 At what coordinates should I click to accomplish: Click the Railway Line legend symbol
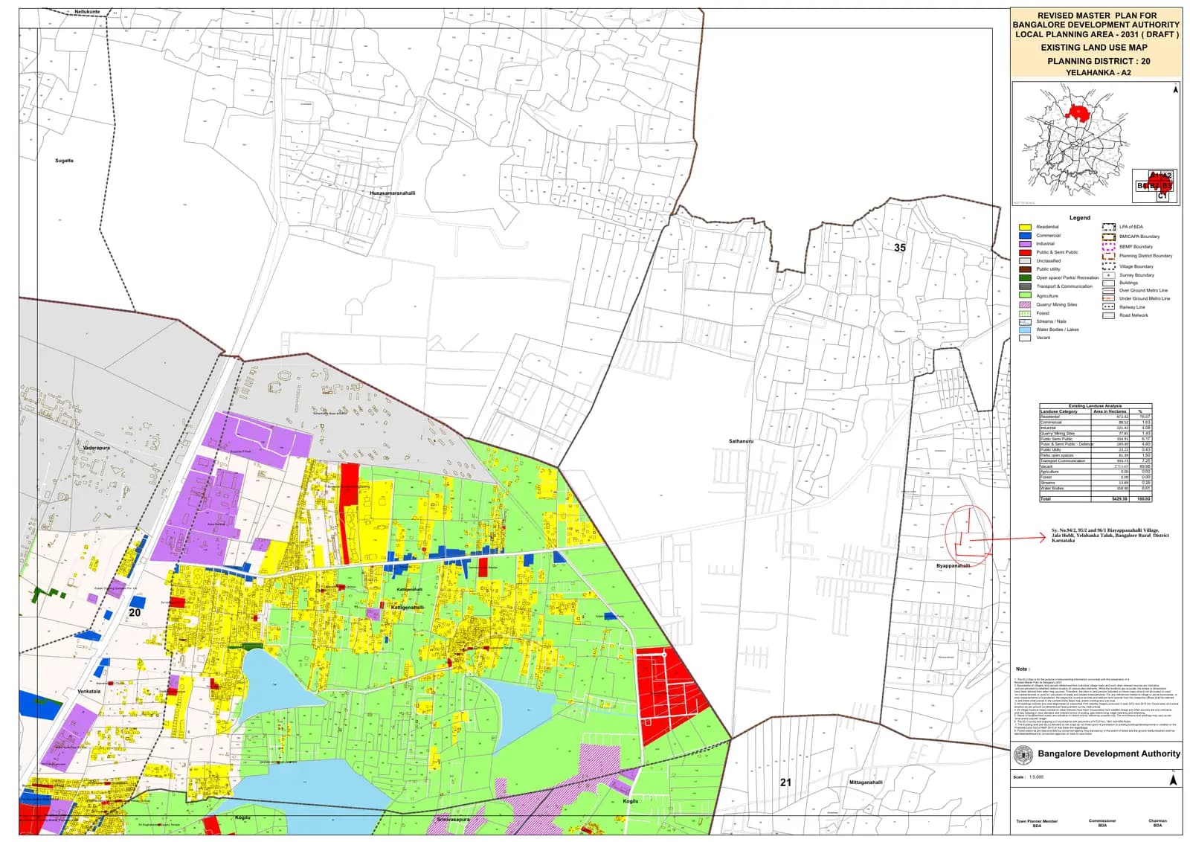click(x=1108, y=306)
